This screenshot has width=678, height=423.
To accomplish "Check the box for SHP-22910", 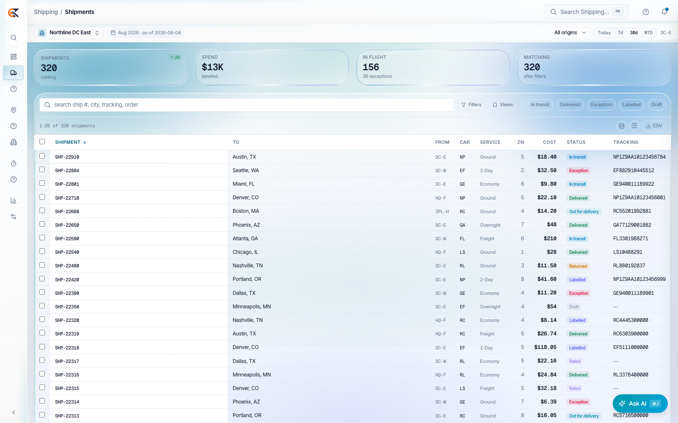I will pyautogui.click(x=42, y=156).
